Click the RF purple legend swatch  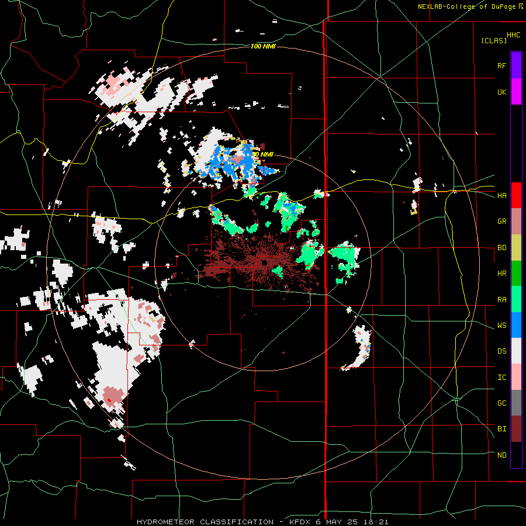[x=516, y=65]
